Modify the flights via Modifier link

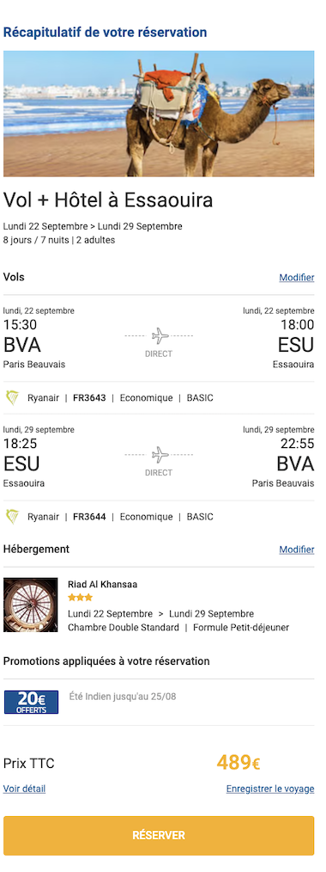pyautogui.click(x=297, y=278)
